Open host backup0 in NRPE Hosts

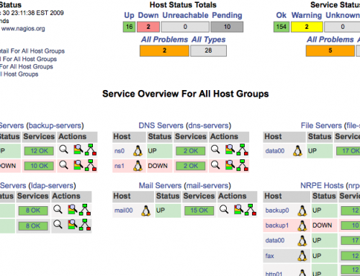pos(277,210)
